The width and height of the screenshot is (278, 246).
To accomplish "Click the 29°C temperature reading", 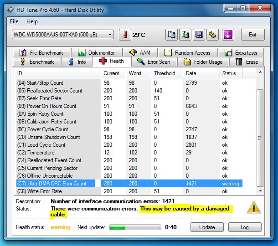I will click(x=139, y=35).
